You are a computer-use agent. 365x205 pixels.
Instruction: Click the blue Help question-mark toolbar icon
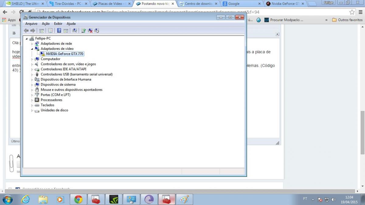click(59, 31)
